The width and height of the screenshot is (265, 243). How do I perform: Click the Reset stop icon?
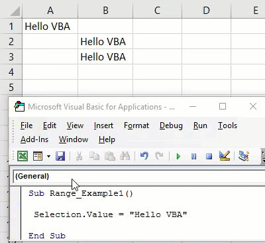coord(209,157)
